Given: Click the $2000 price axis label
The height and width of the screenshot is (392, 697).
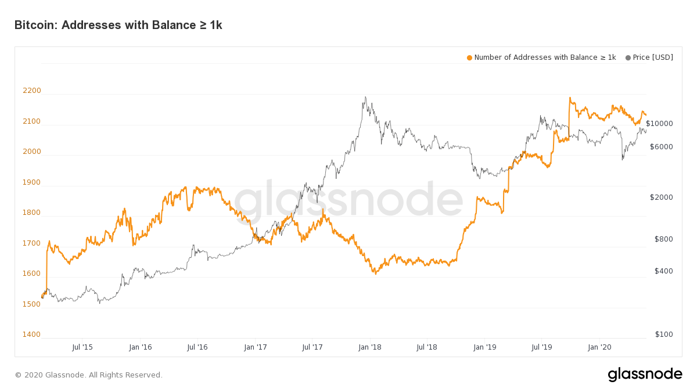Looking at the screenshot, I should (662, 197).
